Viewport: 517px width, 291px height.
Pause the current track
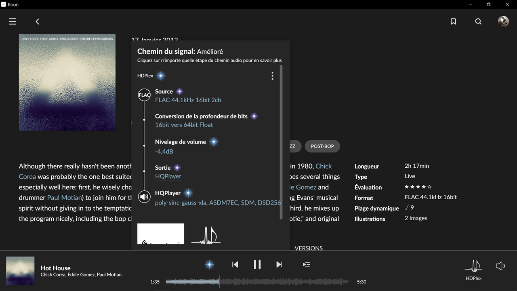(x=257, y=264)
